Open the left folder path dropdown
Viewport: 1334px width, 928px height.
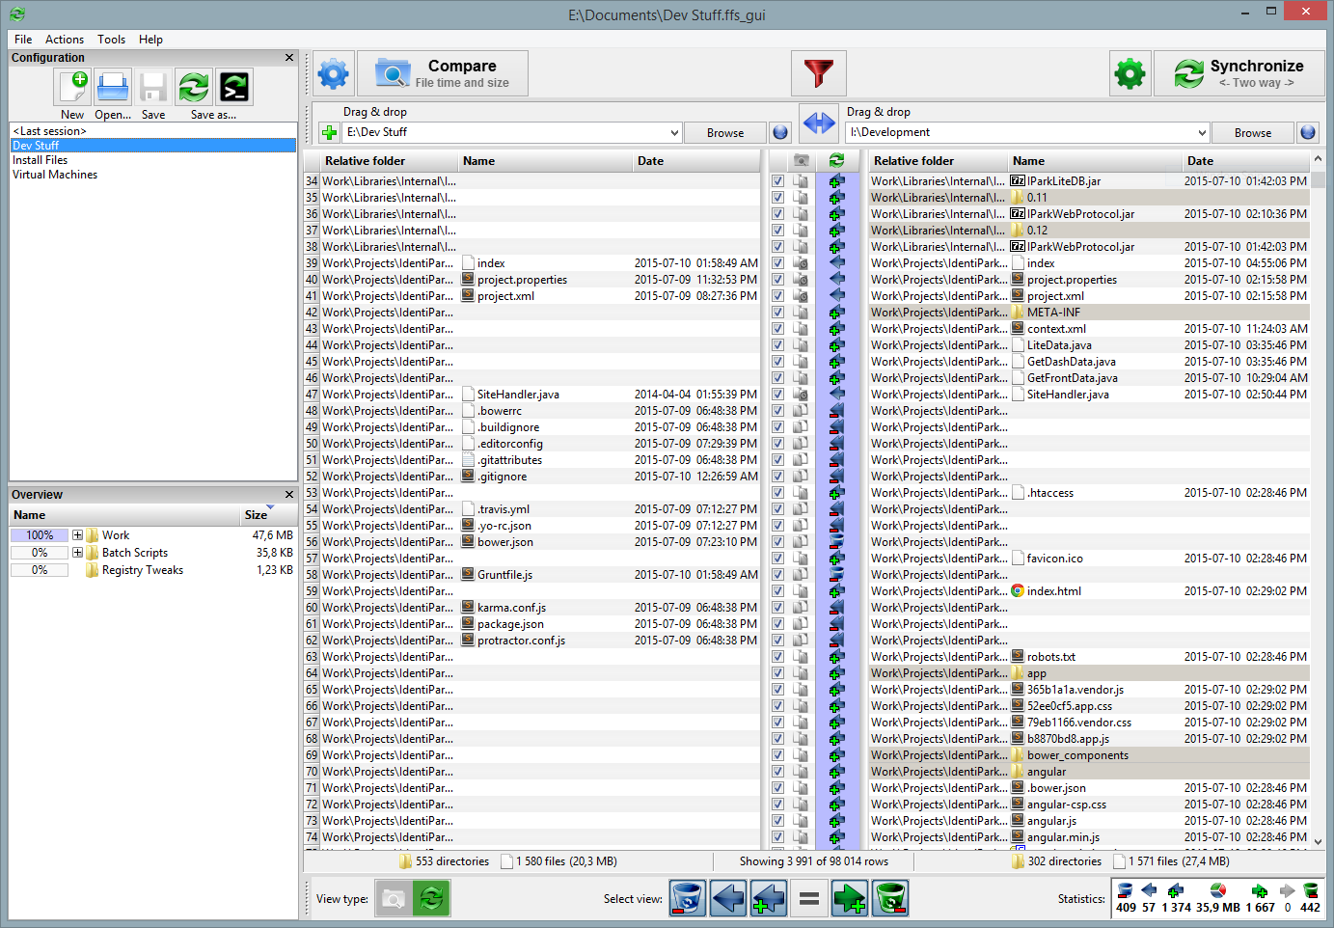(x=673, y=132)
